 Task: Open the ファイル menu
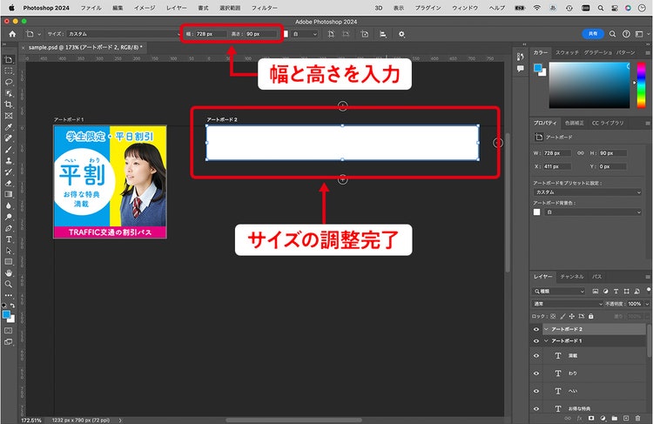pos(91,8)
